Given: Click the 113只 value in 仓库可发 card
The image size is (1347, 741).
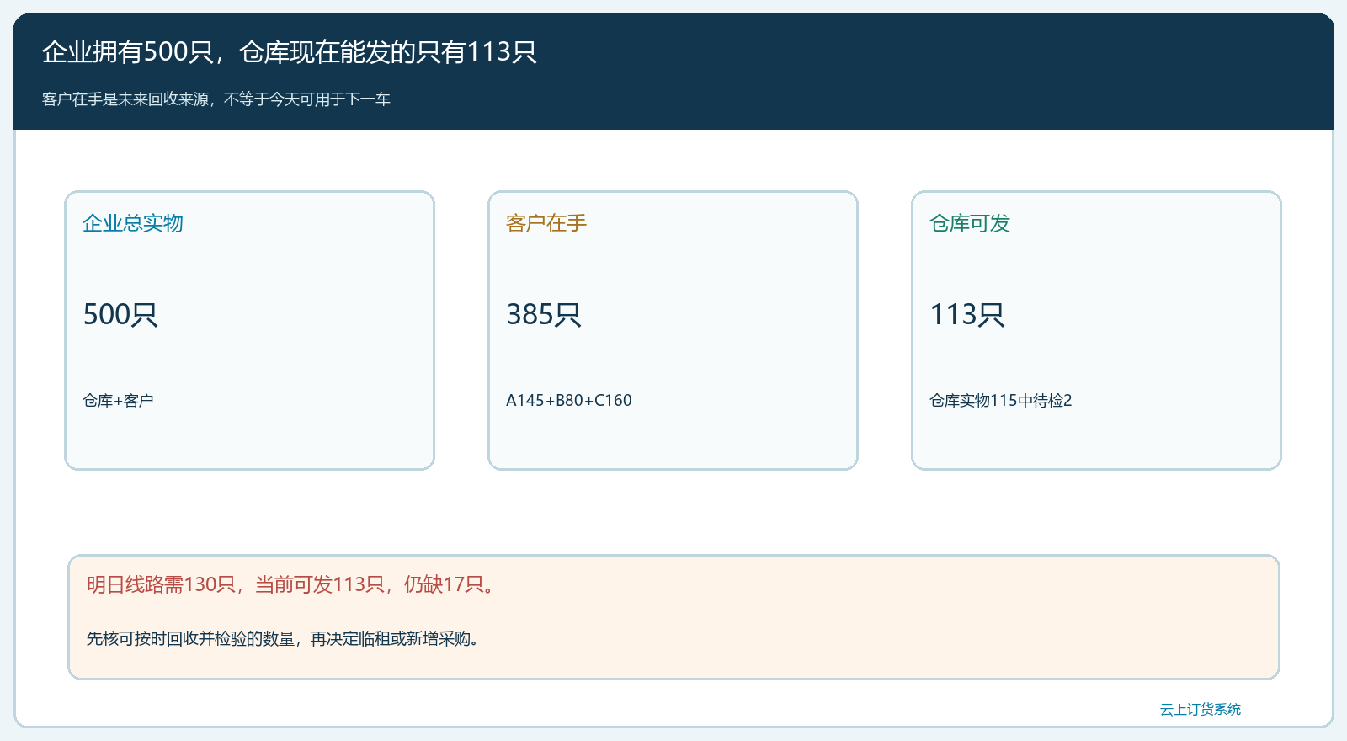Looking at the screenshot, I should 967,314.
